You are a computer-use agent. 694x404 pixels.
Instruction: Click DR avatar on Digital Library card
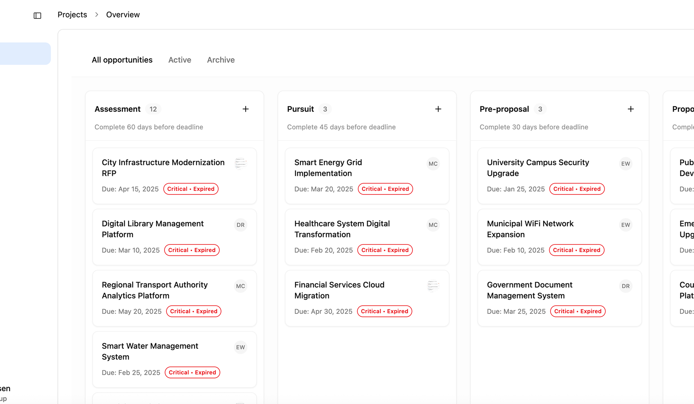tap(240, 225)
